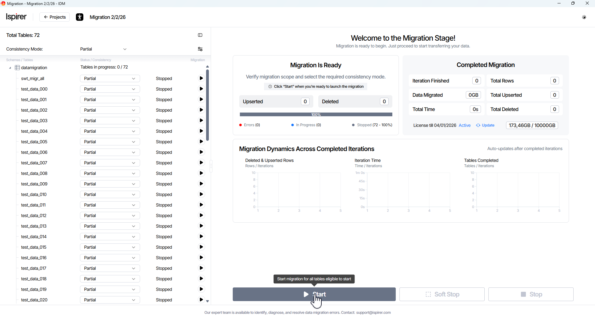Viewport: 595px width, 320px height.
Task: Open consistency dropdown for test_data_003
Action: [110, 121]
